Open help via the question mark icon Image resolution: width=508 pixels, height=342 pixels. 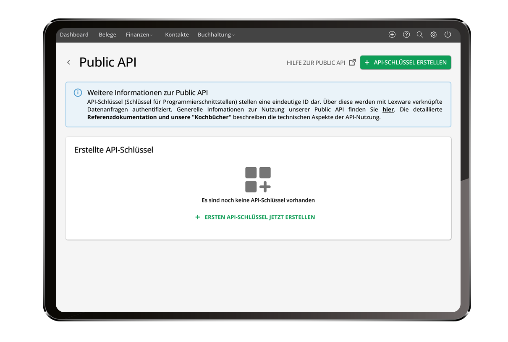pos(406,35)
